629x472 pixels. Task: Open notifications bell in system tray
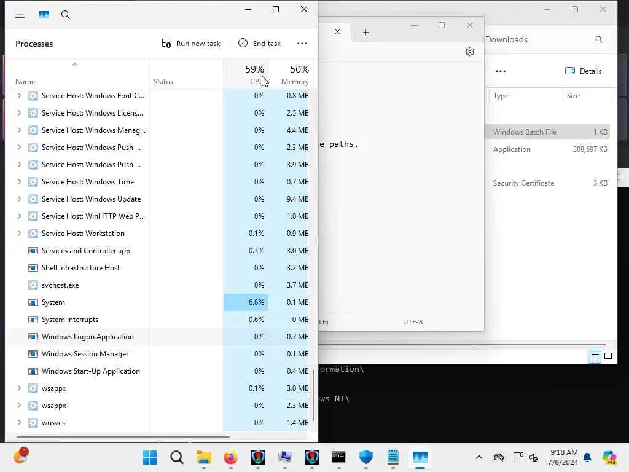point(587,457)
